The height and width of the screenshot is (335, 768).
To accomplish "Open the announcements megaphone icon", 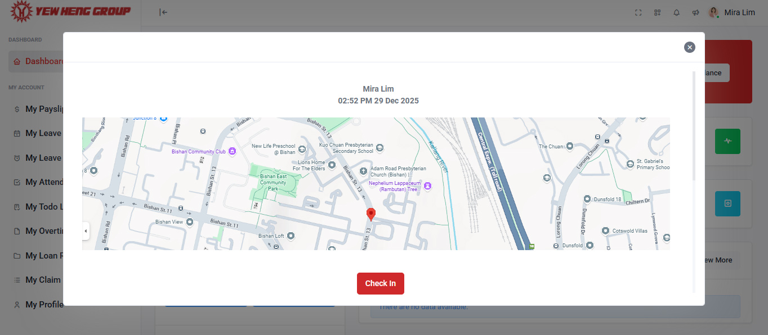I will (x=695, y=12).
